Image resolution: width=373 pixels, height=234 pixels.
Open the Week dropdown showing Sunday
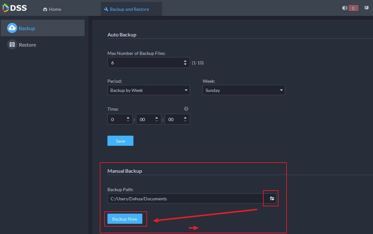[x=244, y=90]
